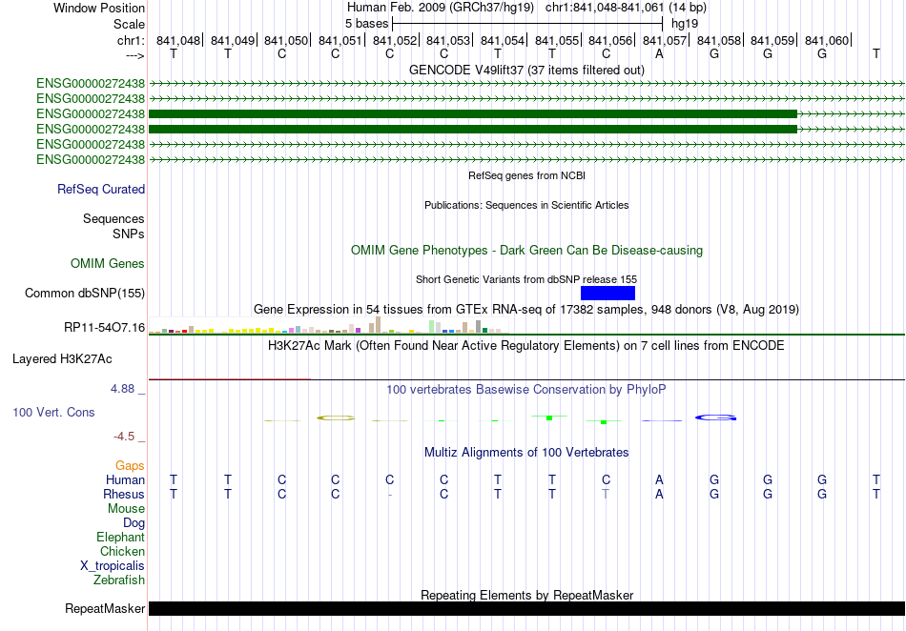Open RefSeq genes from NCBI track title

[x=526, y=175]
